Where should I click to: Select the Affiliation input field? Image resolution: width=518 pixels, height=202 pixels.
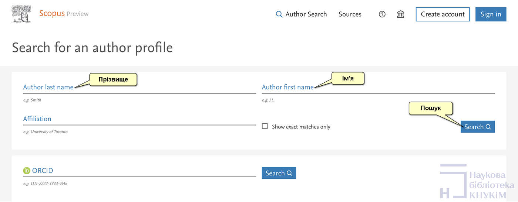click(x=139, y=119)
